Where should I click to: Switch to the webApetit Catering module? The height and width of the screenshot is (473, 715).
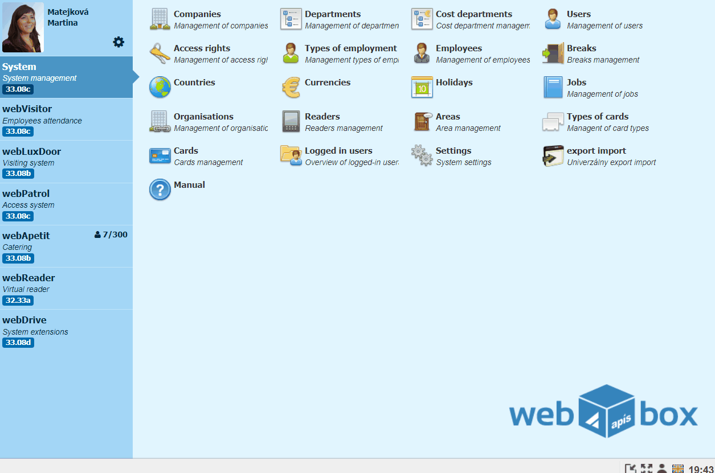(x=66, y=246)
